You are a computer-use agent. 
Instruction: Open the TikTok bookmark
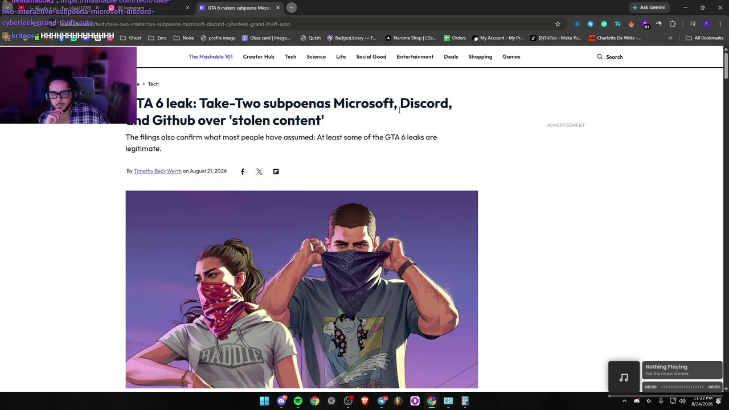tap(556, 38)
